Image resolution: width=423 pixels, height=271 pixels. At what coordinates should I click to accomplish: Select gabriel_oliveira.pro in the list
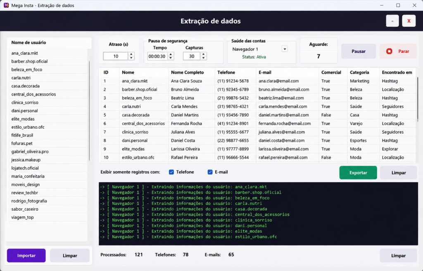pos(48,152)
